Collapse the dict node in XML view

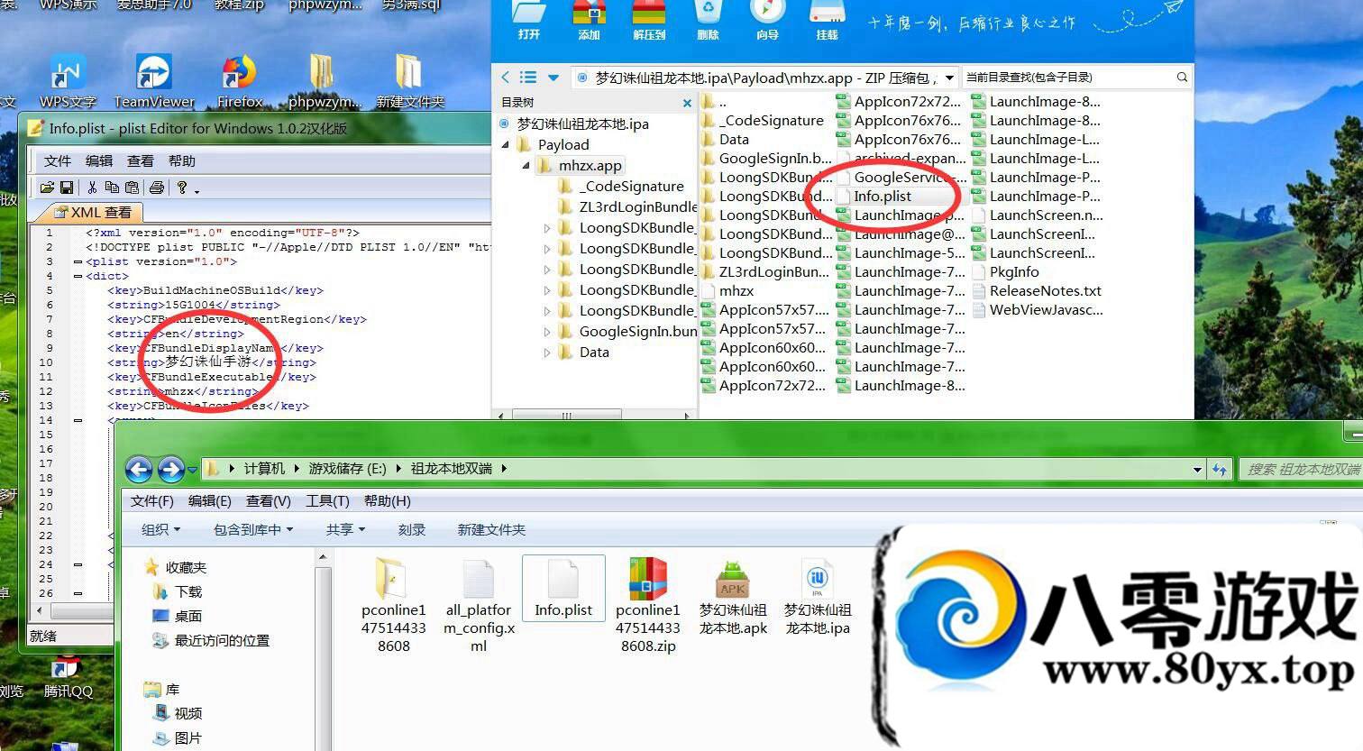click(78, 276)
